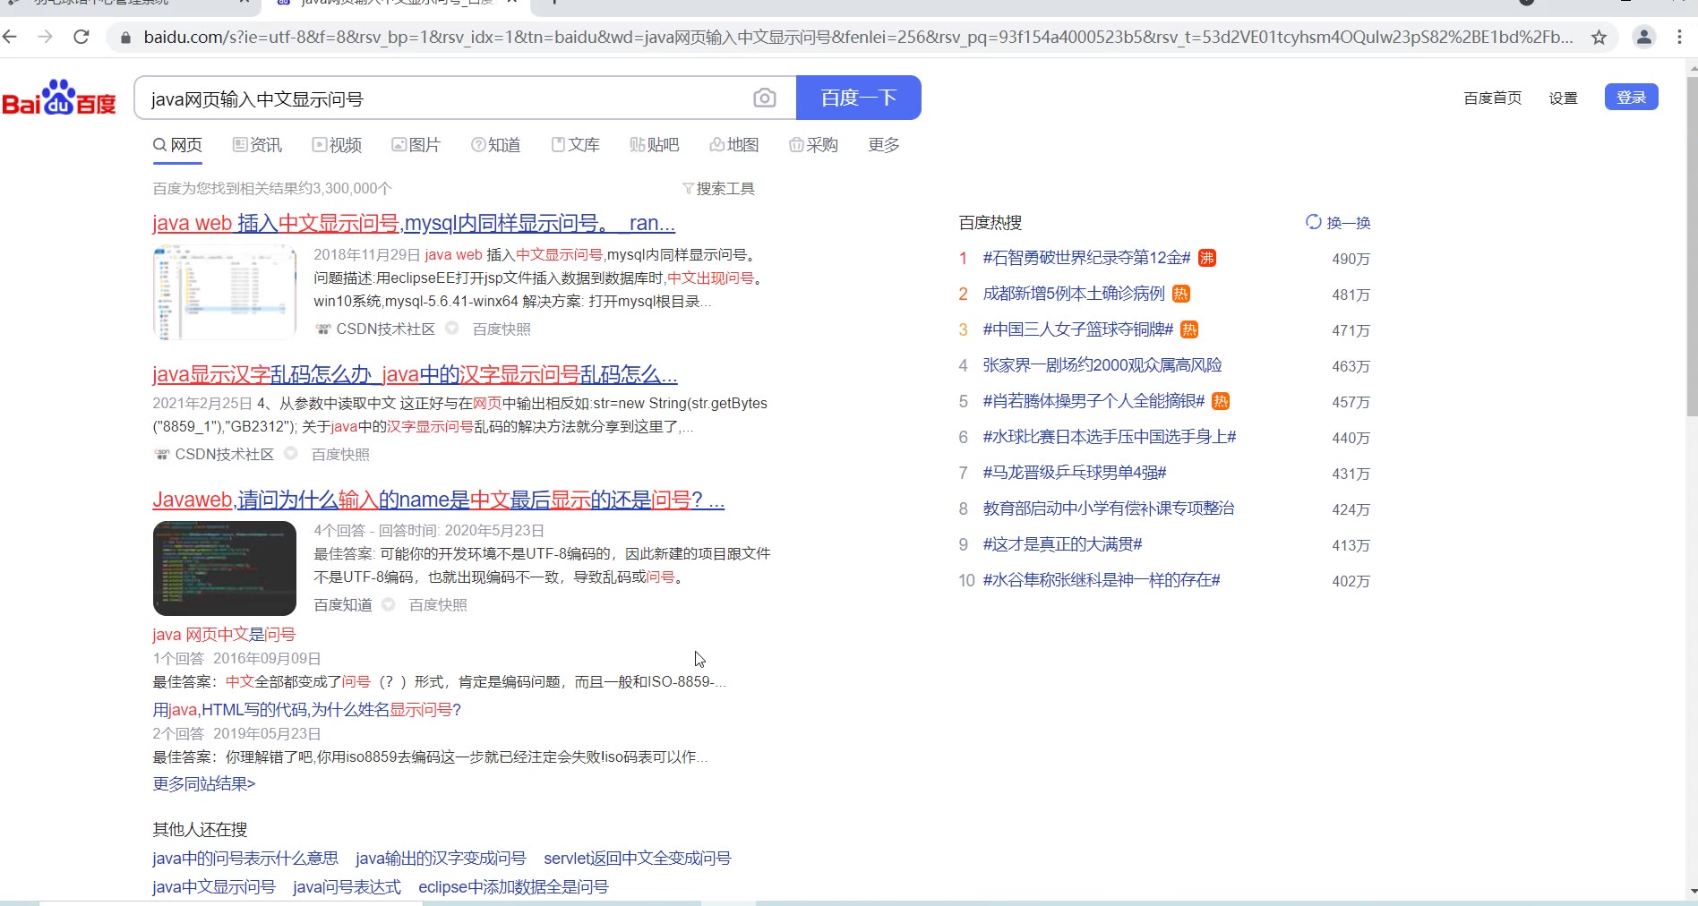The height and width of the screenshot is (906, 1698).
Task: Close the first browser tab
Action: tap(244, 3)
